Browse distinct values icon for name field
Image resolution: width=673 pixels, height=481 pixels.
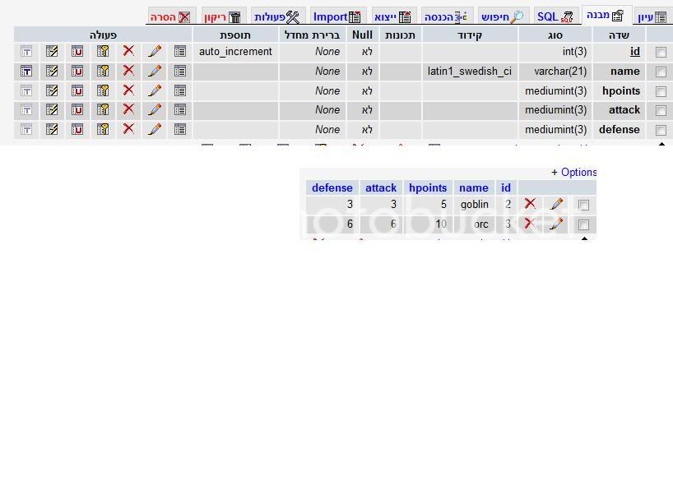click(180, 71)
